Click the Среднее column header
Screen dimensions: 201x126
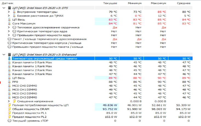click(184, 3)
